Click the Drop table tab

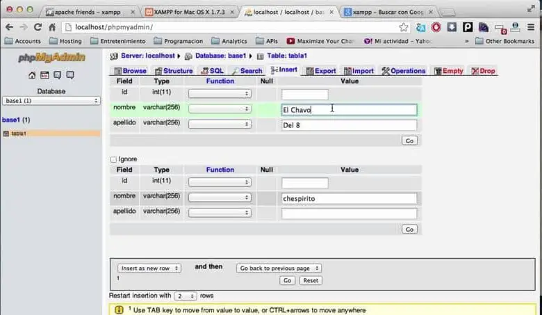coord(483,71)
